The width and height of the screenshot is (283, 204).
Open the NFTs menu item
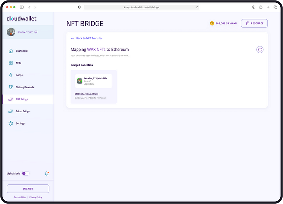click(x=28, y=63)
